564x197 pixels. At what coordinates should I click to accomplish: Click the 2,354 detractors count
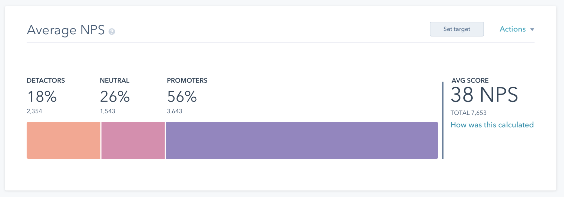(34, 111)
